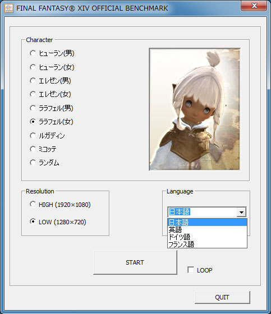Select ランダム random character option
Screen dimensions: 271x314
tap(33, 163)
